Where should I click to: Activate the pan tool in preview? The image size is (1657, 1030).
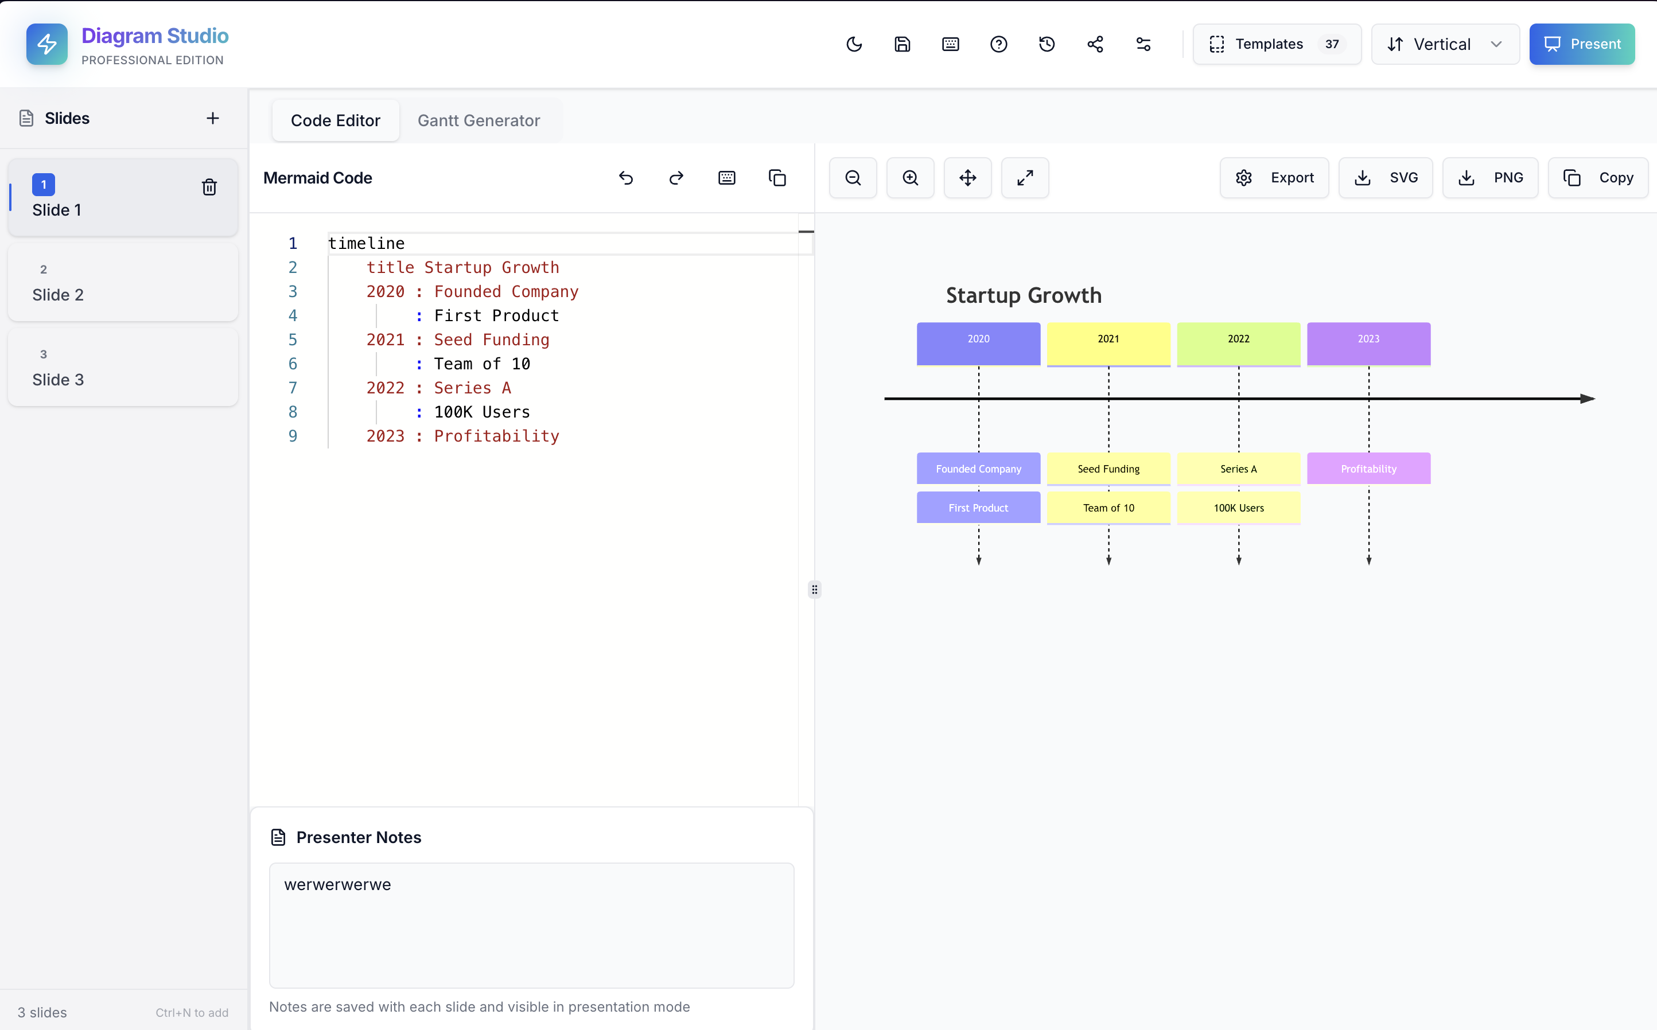pos(967,178)
